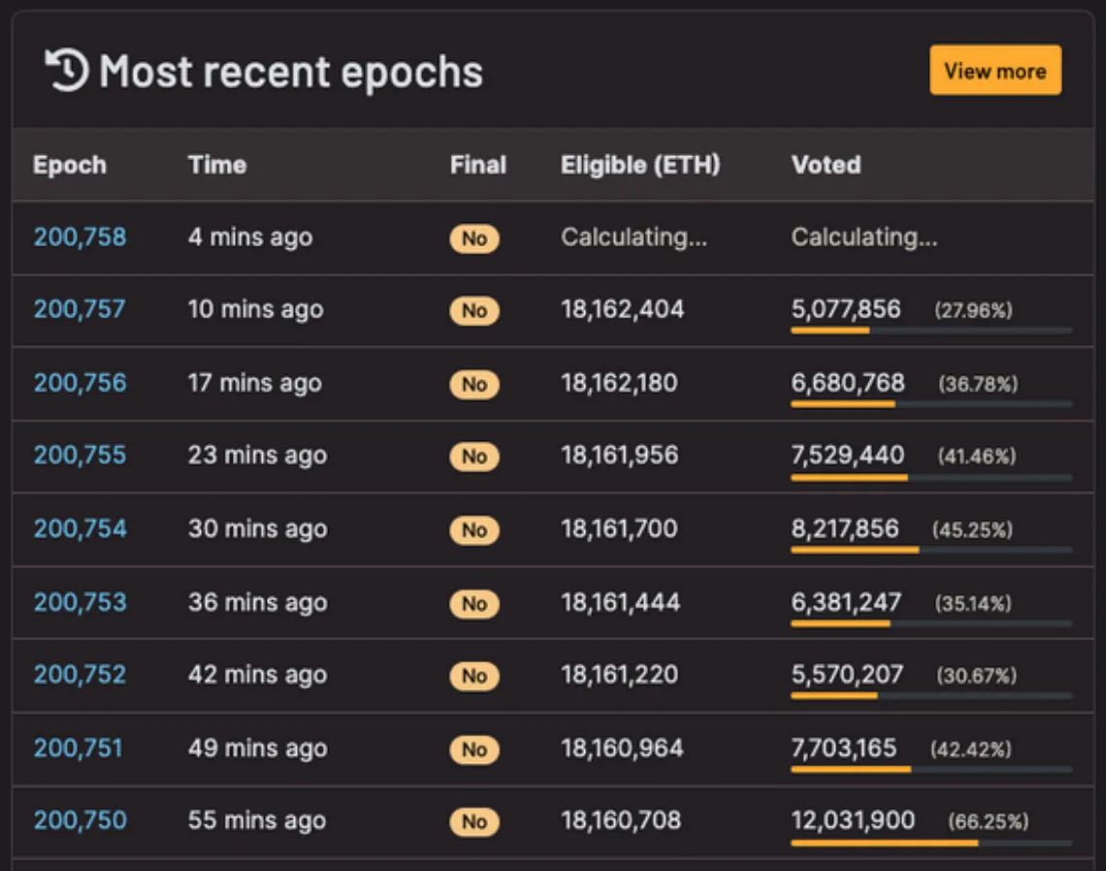Screen dimensions: 1106x871
Task: Click the No badge in epoch 200,758 row
Action: coord(474,239)
